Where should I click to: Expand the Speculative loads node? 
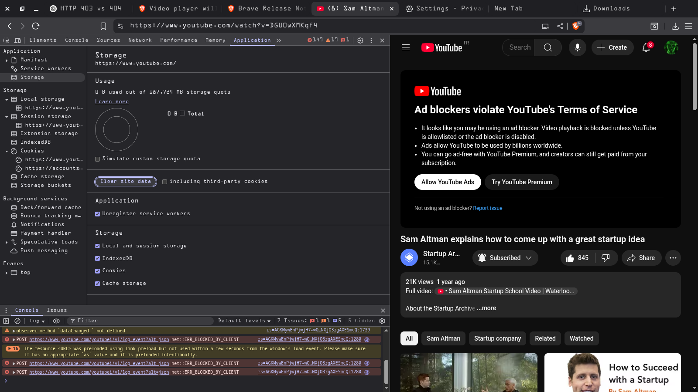point(7,242)
